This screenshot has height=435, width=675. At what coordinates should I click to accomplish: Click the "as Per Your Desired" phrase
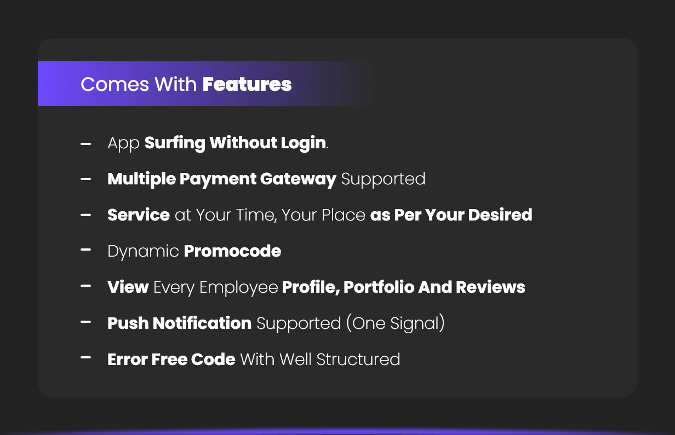pos(451,215)
